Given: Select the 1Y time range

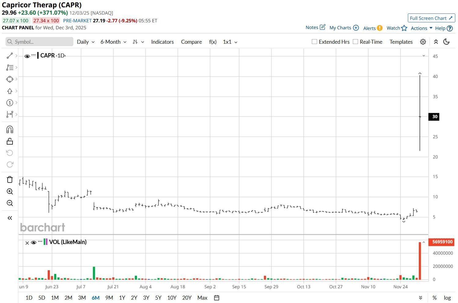Looking at the screenshot, I should click(122, 298).
